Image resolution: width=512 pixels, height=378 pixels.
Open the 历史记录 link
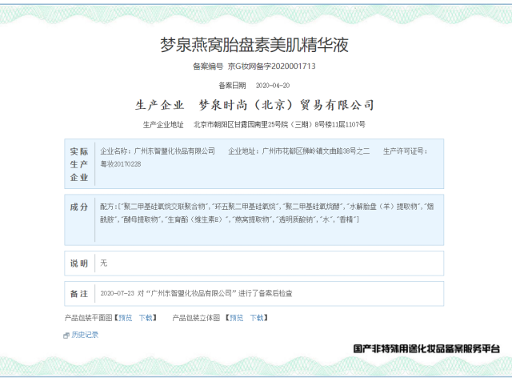(x=85, y=335)
